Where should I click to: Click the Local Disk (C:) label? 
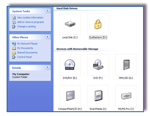[x=70, y=38]
